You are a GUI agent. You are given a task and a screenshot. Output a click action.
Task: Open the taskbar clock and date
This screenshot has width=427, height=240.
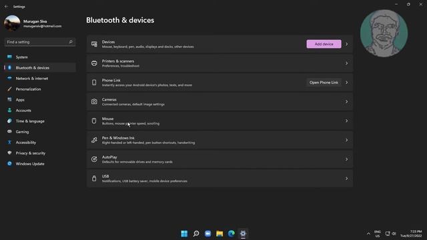pyautogui.click(x=411, y=233)
